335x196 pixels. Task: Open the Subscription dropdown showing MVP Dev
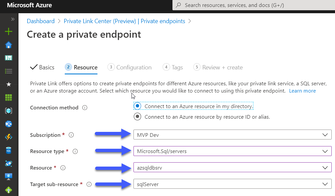pos(233,135)
